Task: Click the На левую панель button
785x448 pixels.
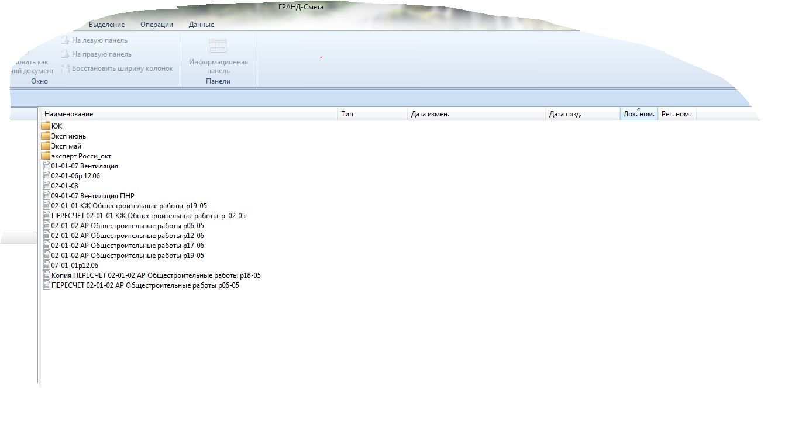Action: [94, 40]
